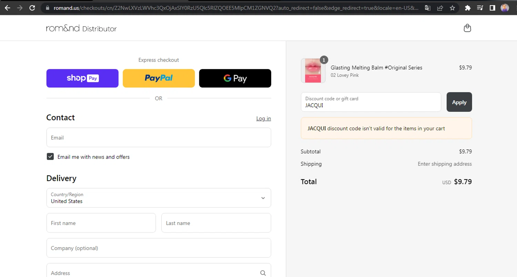Open the translate page icon
This screenshot has width=517, height=277.
pyautogui.click(x=428, y=8)
